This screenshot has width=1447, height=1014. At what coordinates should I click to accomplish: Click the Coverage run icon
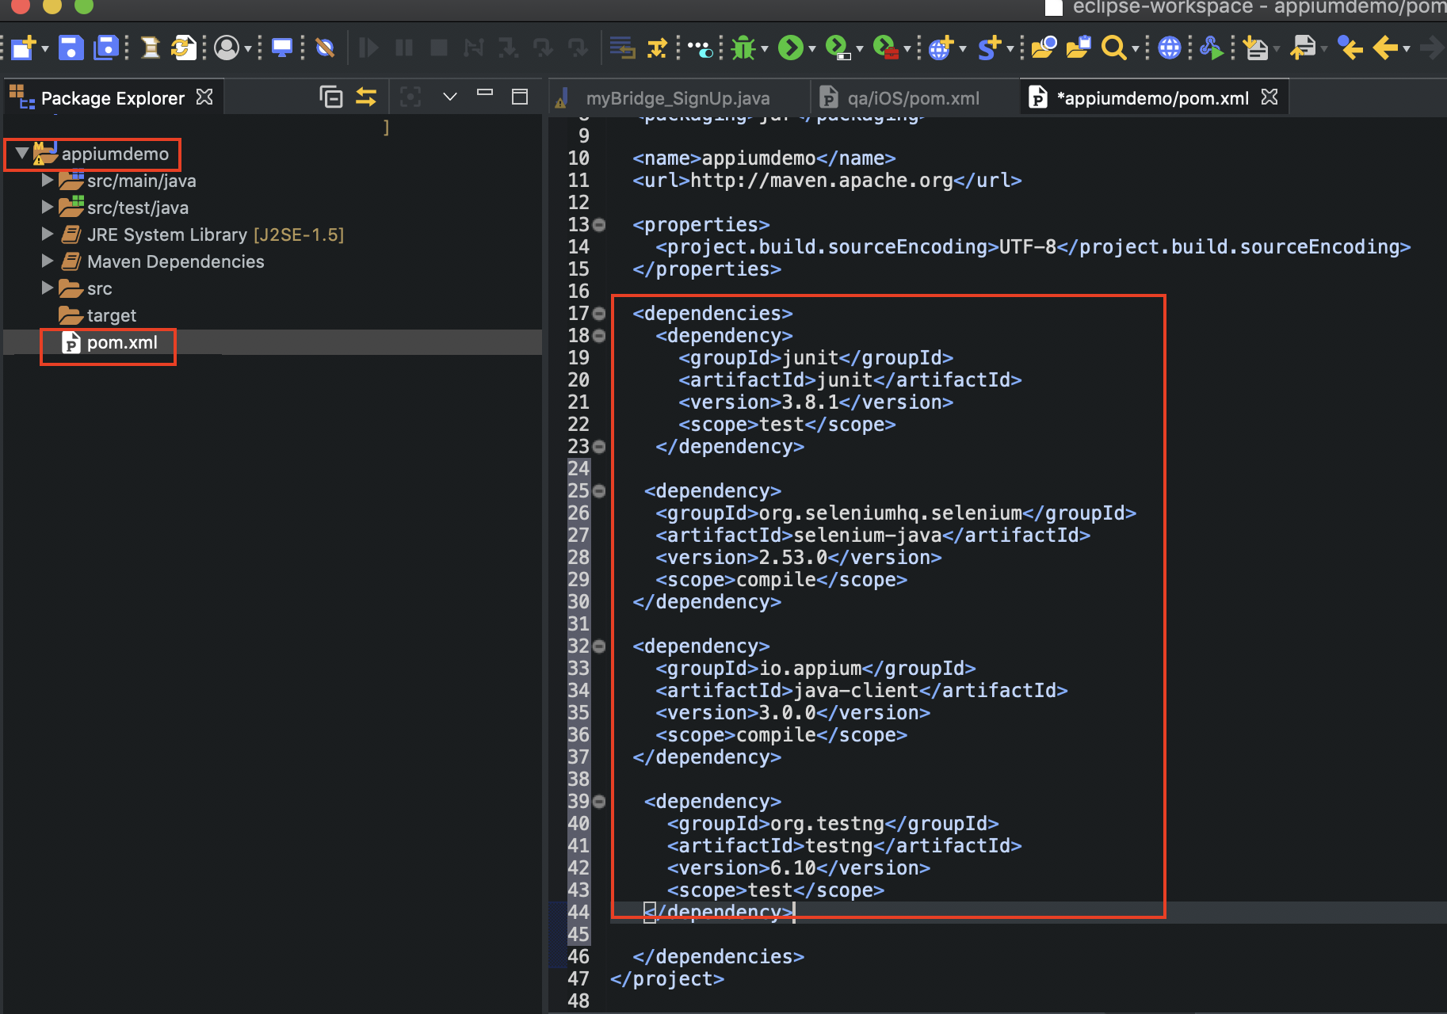pyautogui.click(x=838, y=48)
